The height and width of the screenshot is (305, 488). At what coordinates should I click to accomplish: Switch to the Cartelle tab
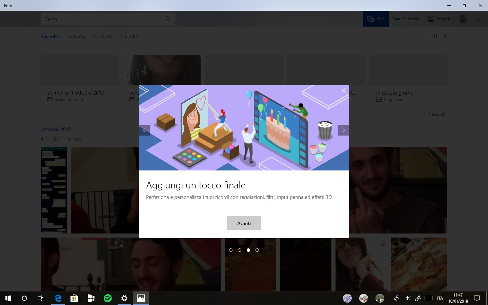point(129,37)
